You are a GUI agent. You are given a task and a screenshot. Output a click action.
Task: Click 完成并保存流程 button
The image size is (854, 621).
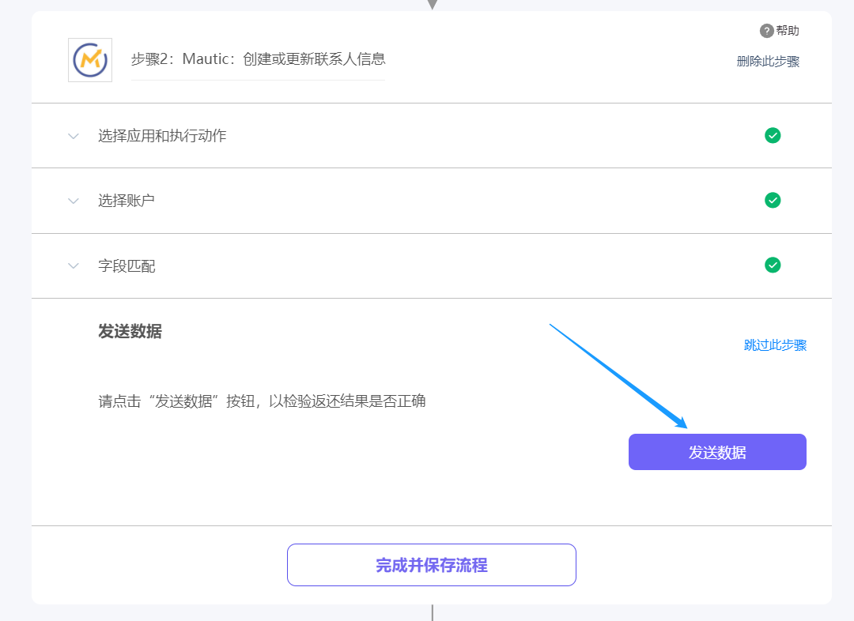pyautogui.click(x=432, y=565)
